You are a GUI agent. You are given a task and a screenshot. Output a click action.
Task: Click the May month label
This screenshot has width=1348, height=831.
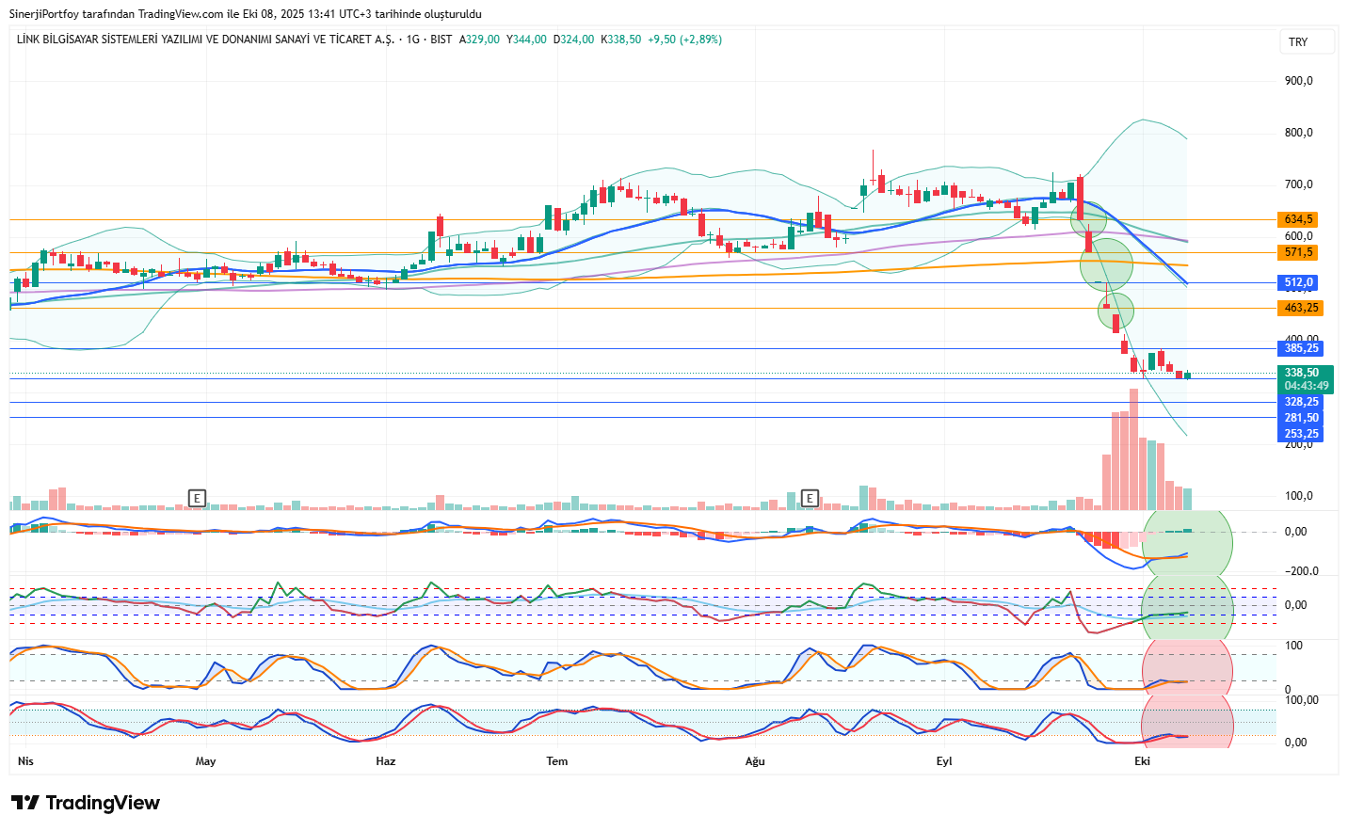coord(205,761)
